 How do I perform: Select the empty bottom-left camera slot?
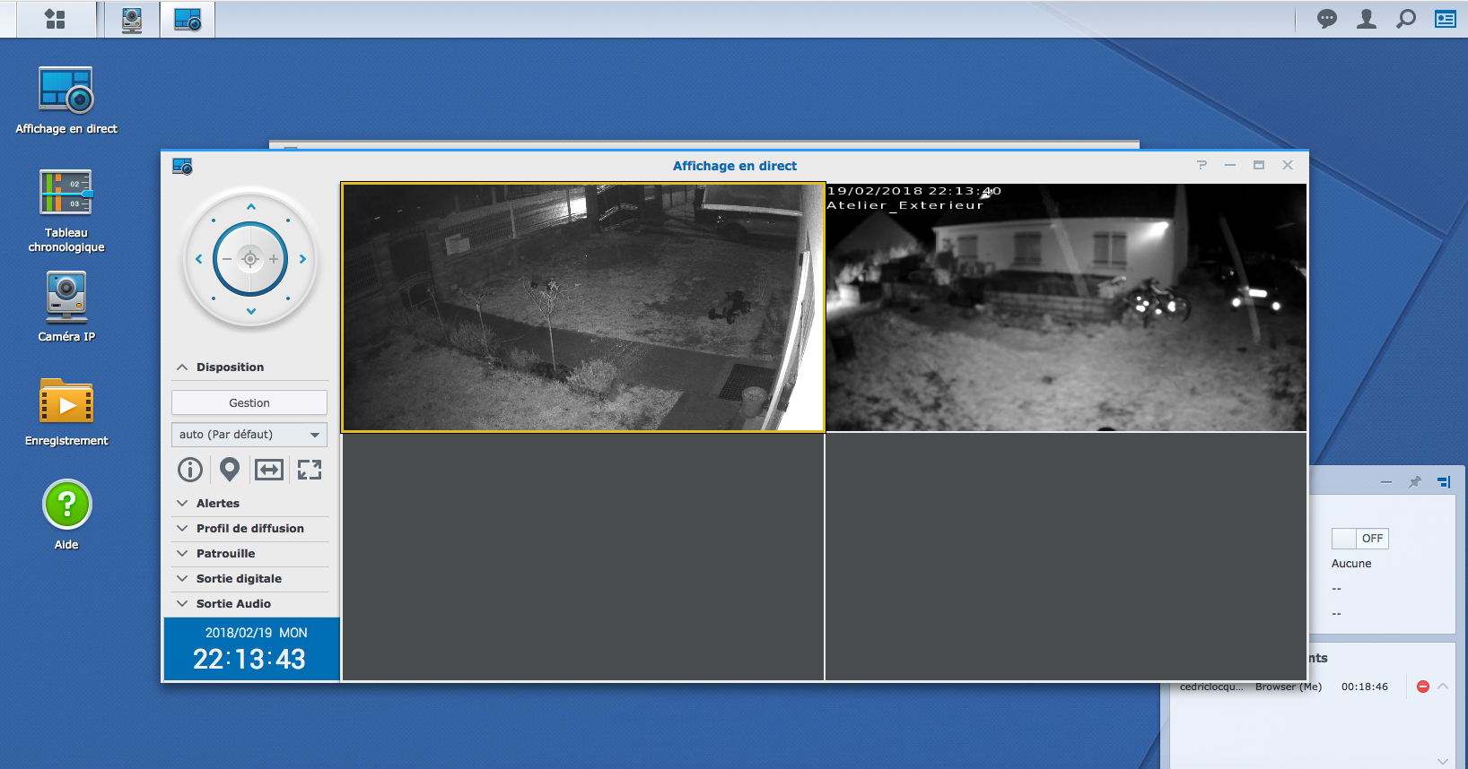pos(583,557)
